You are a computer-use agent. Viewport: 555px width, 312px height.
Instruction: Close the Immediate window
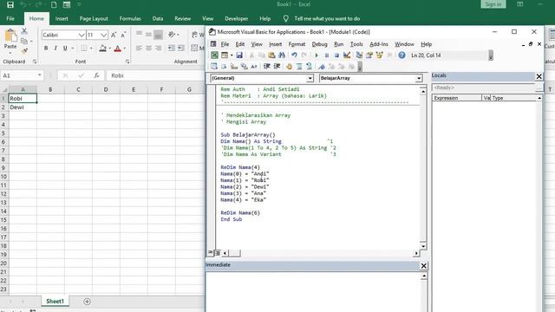423,266
